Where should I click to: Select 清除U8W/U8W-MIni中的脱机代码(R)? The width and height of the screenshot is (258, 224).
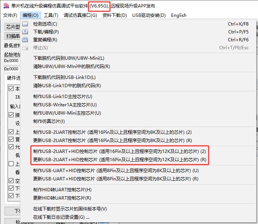pyautogui.click(x=138, y=67)
